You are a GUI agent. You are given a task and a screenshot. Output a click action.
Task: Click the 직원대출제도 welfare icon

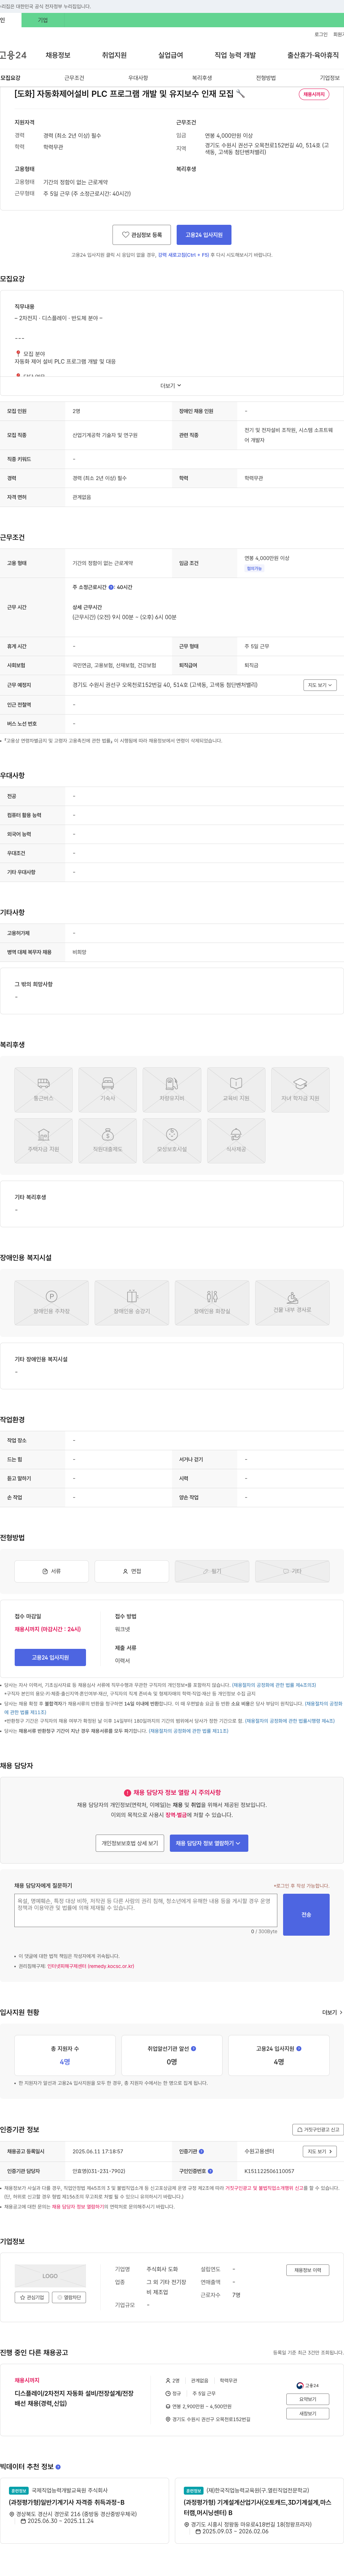[107, 1141]
